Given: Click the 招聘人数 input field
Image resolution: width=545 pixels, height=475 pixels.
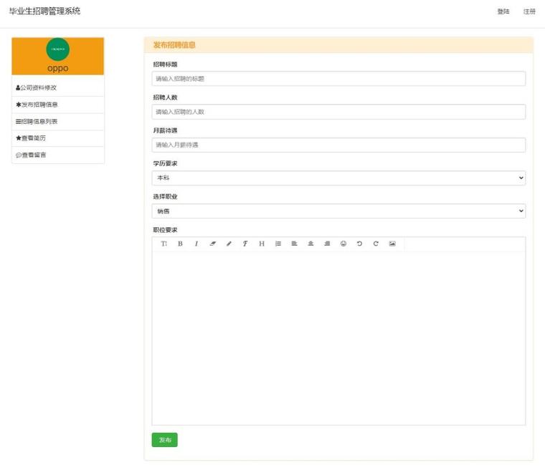Looking at the screenshot, I should tap(338, 112).
